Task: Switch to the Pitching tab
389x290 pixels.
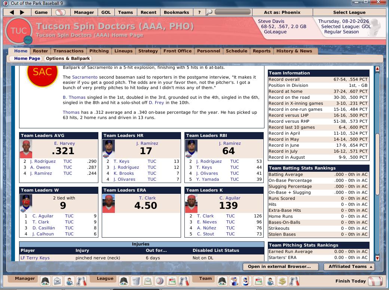Action: [99, 51]
